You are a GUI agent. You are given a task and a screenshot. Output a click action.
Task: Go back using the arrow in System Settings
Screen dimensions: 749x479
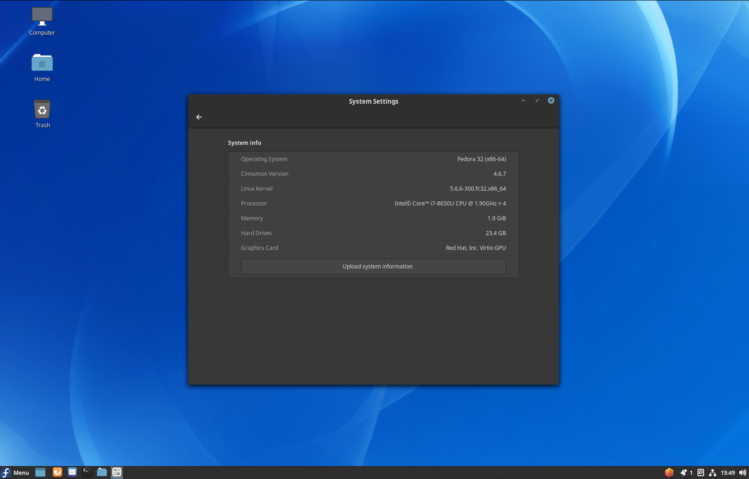(x=199, y=117)
